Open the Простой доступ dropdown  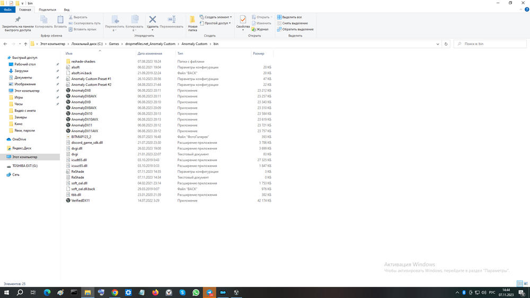tap(217, 23)
